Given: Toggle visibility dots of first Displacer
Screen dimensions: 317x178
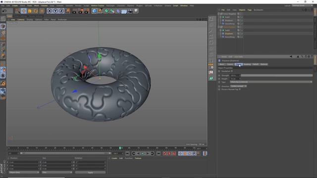Looking at the screenshot, I should coord(241,20).
